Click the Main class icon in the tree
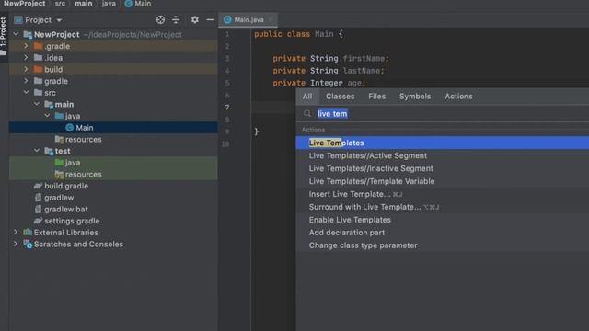The height and width of the screenshot is (331, 589). 70,128
